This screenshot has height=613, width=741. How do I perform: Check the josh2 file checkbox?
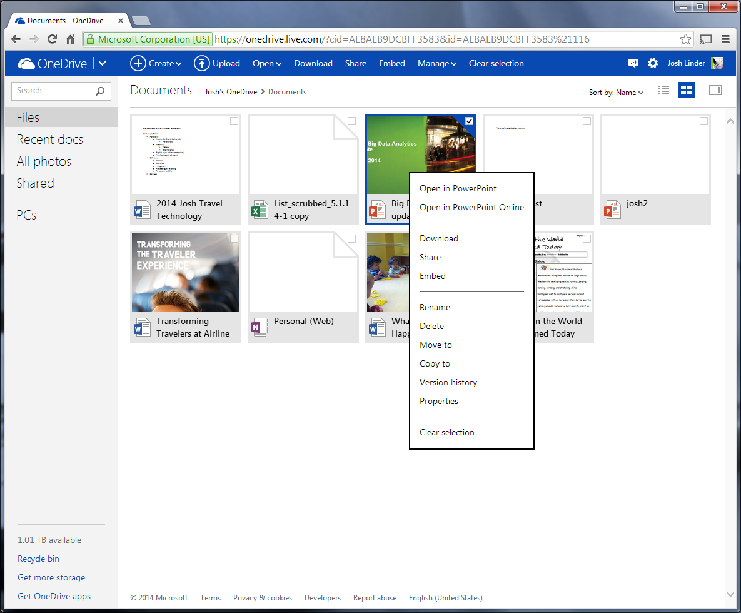coord(704,121)
